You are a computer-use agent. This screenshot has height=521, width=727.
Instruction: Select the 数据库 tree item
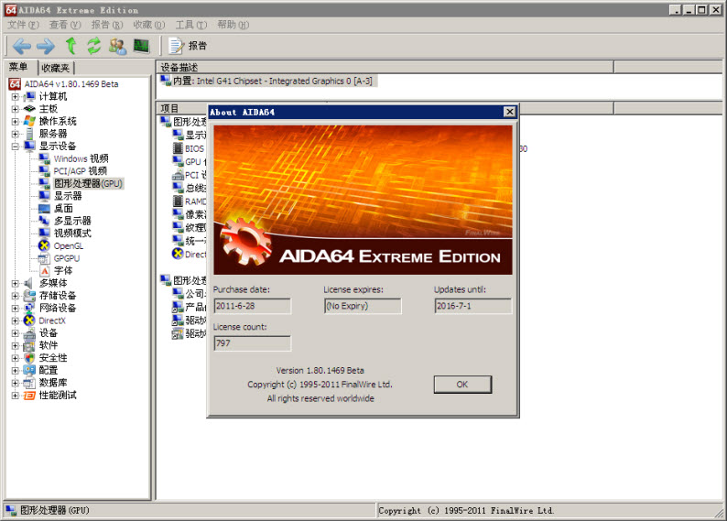53,383
